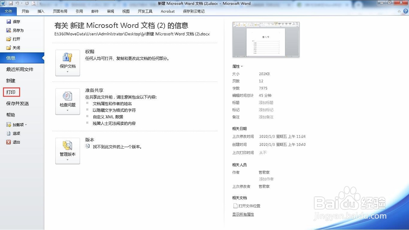Click the 添加作者 add author field
The width and height of the screenshot is (409, 230).
click(266, 179)
